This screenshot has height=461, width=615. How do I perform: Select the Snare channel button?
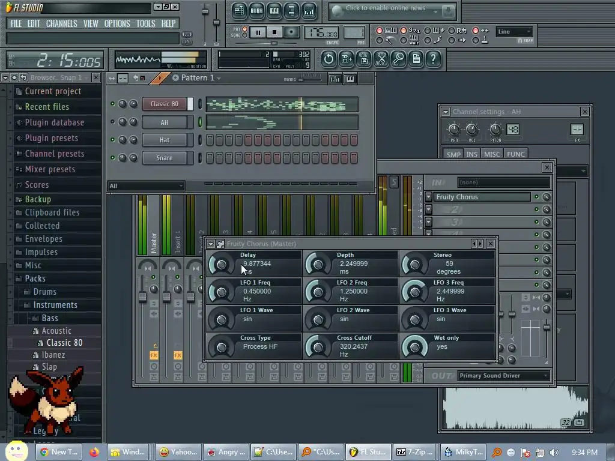[x=165, y=158]
